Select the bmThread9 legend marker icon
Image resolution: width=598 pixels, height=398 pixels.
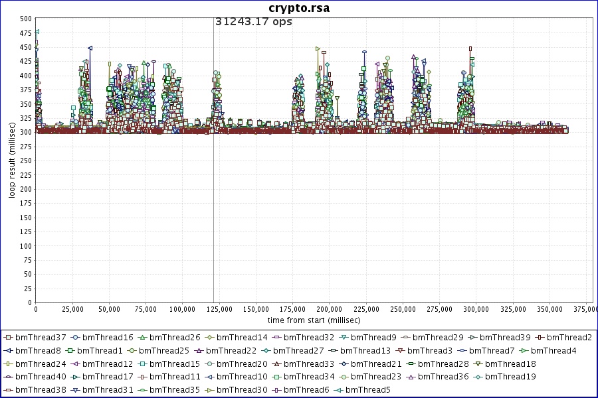[344, 338]
